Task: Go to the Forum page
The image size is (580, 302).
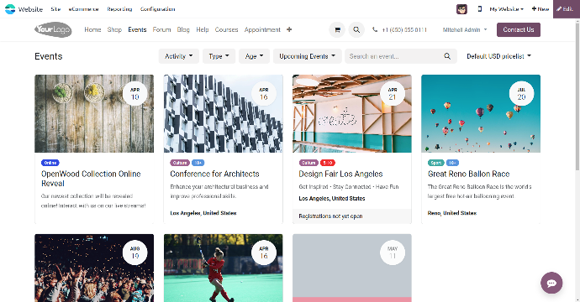Action: click(x=161, y=29)
